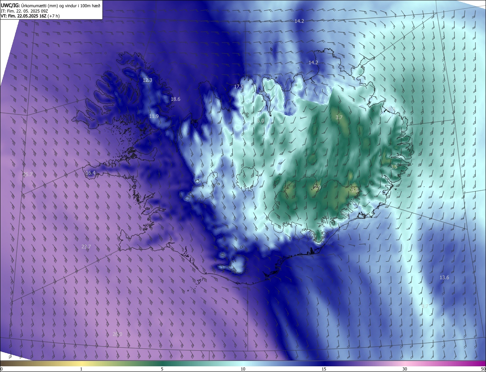Click the 25.7 value label
The height and width of the screenshot is (372, 486).
click(x=28, y=175)
